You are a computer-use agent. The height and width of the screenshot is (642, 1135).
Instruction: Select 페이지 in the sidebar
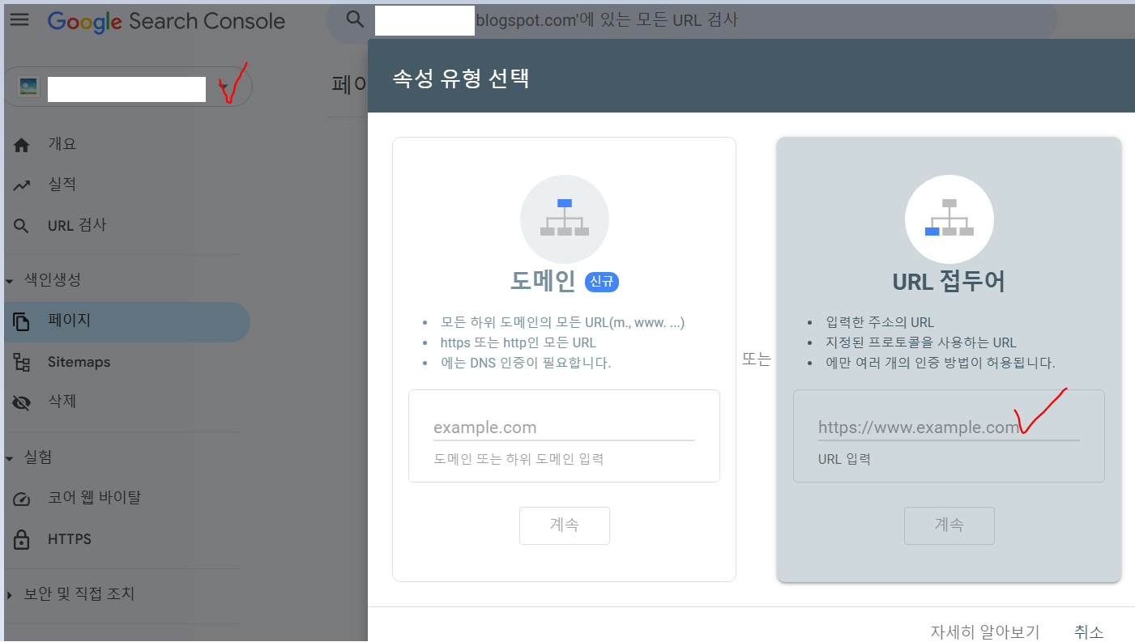point(126,321)
